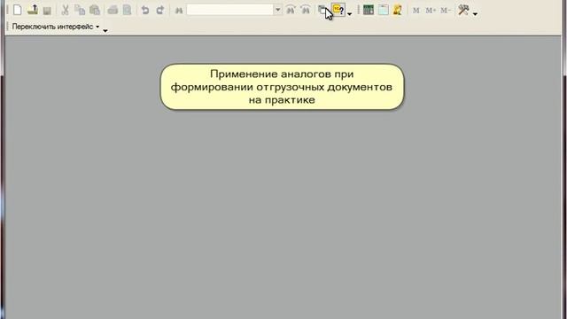567x319 pixels.
Task: Expand toolbar options arrow after help icon
Action: pos(349,14)
